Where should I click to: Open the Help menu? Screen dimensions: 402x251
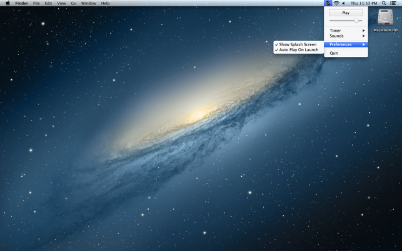pyautogui.click(x=105, y=3)
